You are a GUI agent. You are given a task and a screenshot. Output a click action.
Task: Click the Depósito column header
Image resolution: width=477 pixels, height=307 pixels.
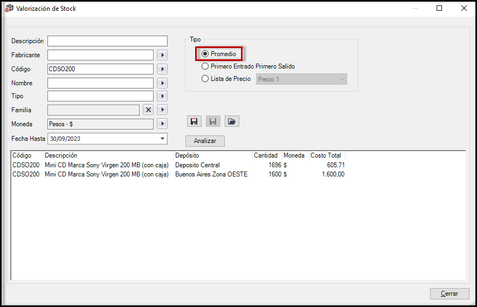[213, 155]
